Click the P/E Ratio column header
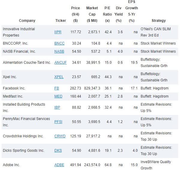The image size is (180, 170). [107, 14]
